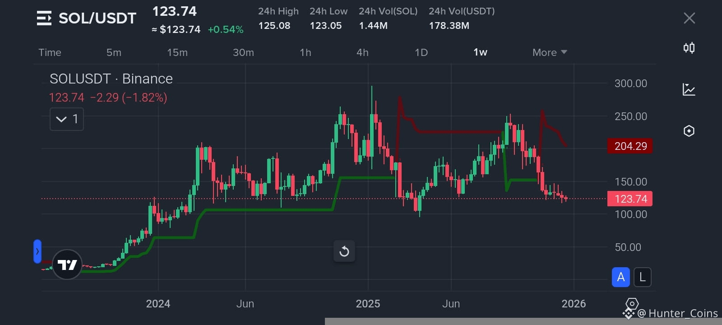Viewport: 722px width, 325px height.
Task: Click the TradingView logo badge
Action: (67, 265)
